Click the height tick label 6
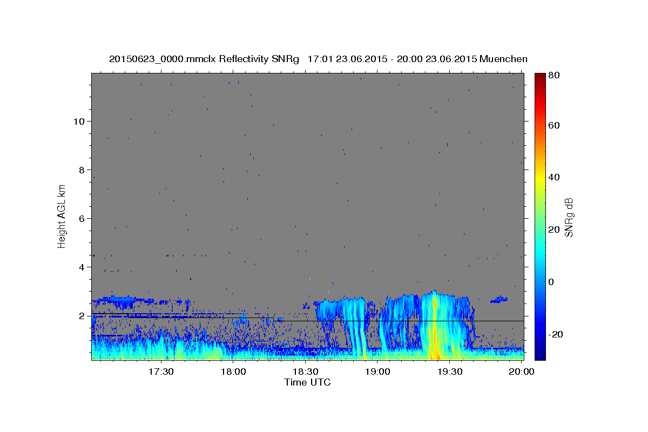 [82, 218]
